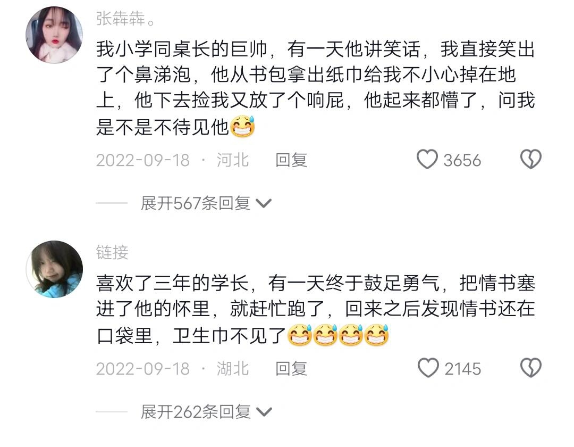The width and height of the screenshot is (574, 447).
Task: Dislike the comment by 张犇犇 with broken heart
Action: coord(530,159)
